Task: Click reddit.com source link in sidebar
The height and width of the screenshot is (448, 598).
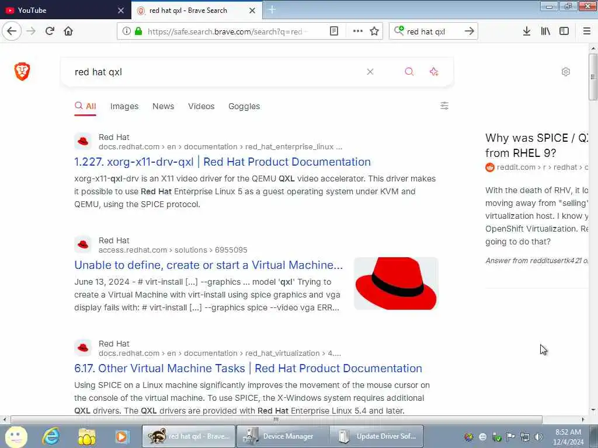Action: [x=543, y=167]
